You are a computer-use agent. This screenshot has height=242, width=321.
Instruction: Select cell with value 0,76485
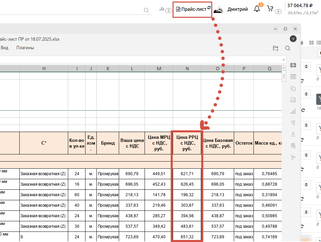tap(268, 174)
